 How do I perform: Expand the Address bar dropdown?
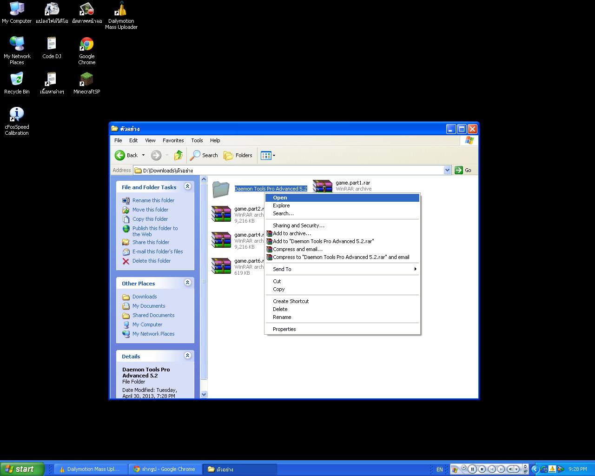tap(447, 170)
